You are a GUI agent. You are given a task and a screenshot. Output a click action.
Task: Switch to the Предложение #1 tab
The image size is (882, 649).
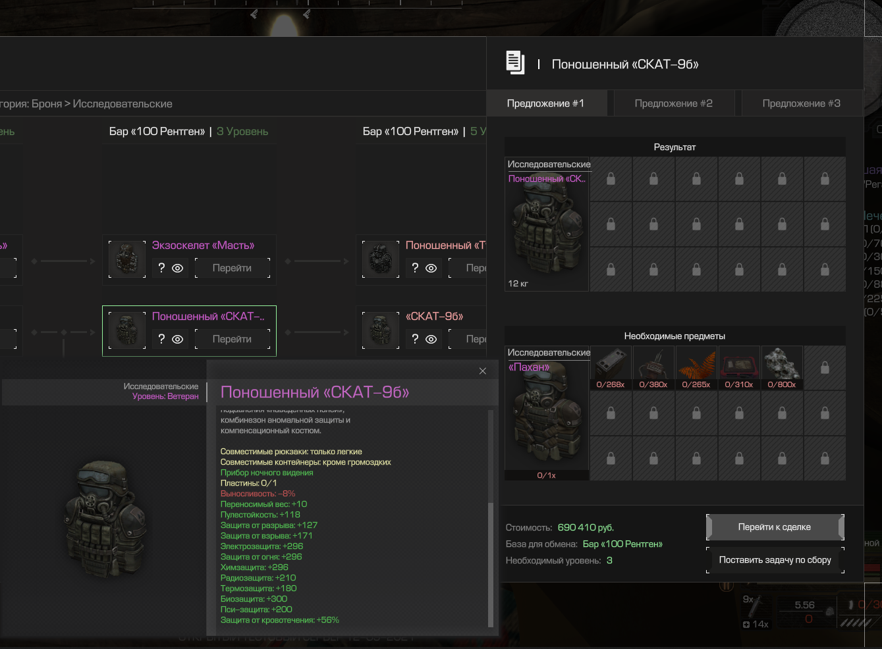pos(545,103)
